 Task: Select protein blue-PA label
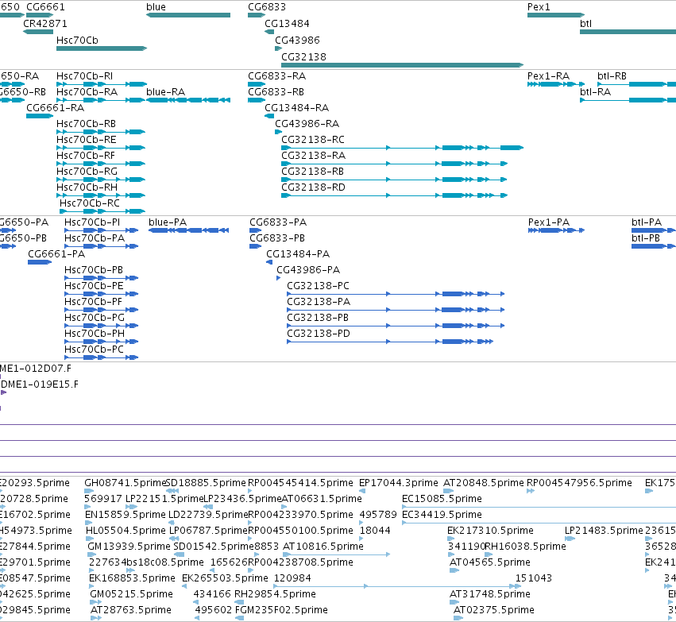coord(168,222)
